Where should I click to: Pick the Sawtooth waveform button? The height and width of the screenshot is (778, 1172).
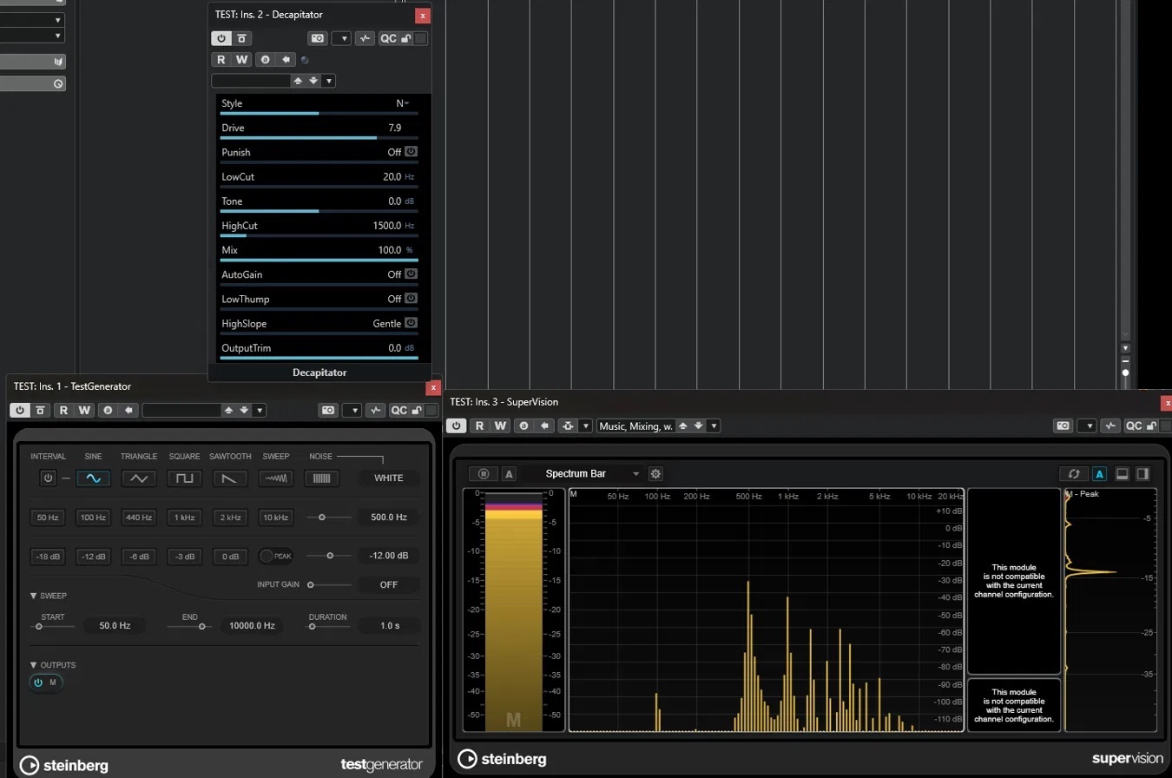click(x=230, y=478)
